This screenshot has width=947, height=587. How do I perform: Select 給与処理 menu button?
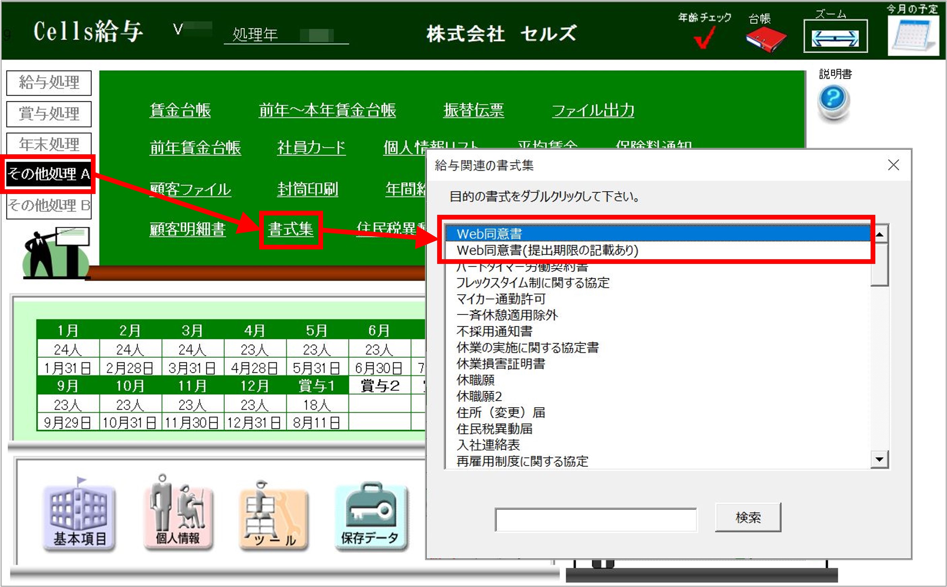tap(48, 83)
